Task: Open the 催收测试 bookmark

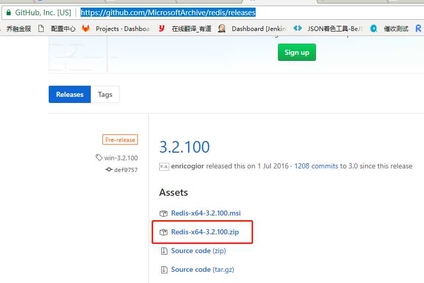Action: (x=396, y=28)
